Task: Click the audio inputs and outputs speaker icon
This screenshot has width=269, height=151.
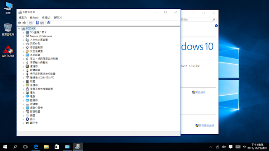Action: (27, 62)
